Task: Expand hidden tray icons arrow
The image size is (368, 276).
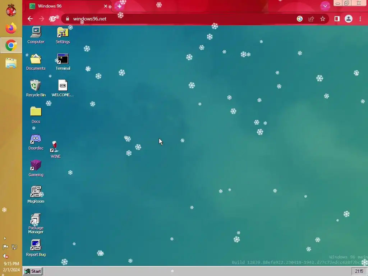Action: click(x=5, y=239)
